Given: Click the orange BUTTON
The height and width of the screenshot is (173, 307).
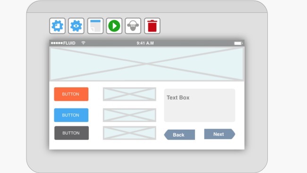Looking at the screenshot, I should click(x=71, y=94).
